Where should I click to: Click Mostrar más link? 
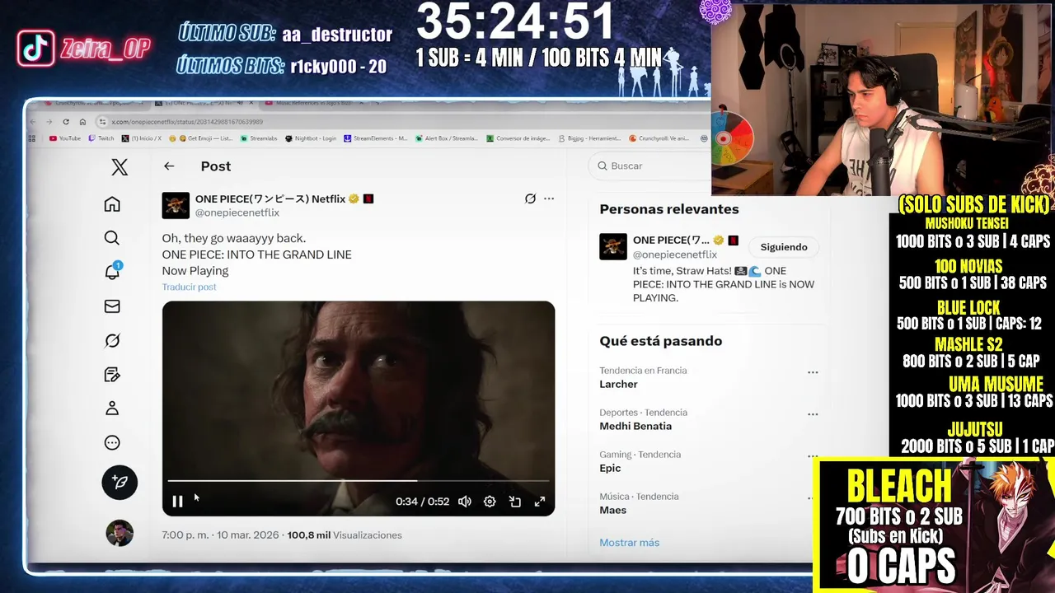coord(629,543)
